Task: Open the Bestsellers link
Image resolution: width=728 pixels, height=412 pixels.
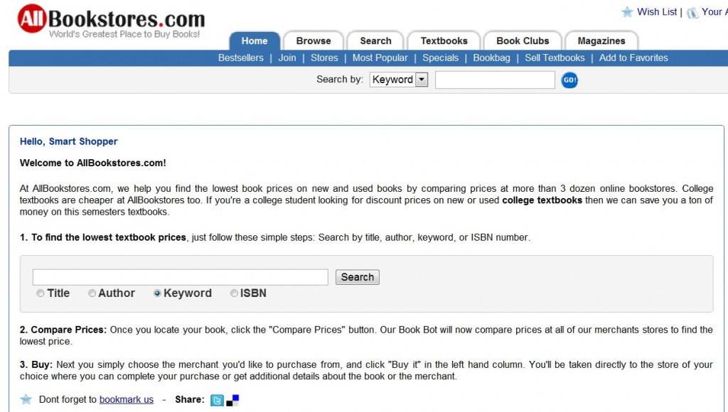Action: click(240, 58)
